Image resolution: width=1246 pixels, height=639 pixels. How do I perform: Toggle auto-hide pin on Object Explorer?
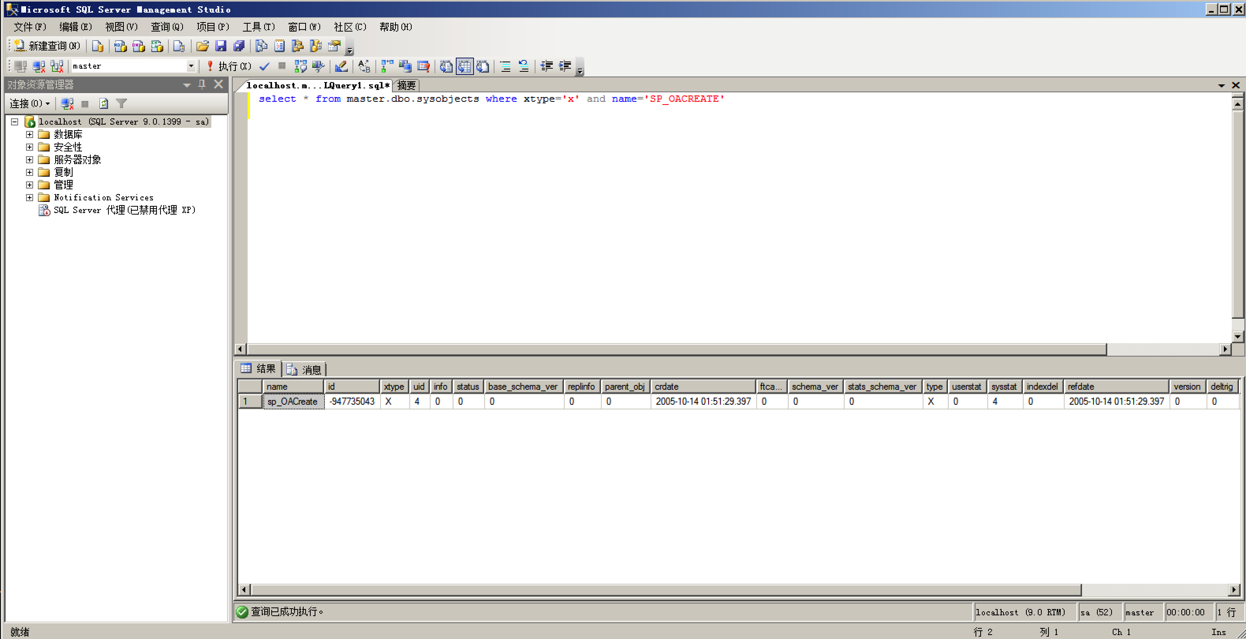[202, 85]
